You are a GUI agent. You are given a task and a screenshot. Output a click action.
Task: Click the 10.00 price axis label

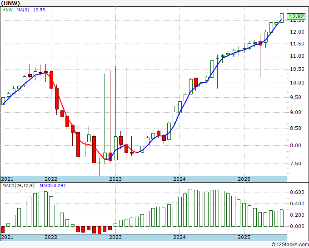click(297, 83)
